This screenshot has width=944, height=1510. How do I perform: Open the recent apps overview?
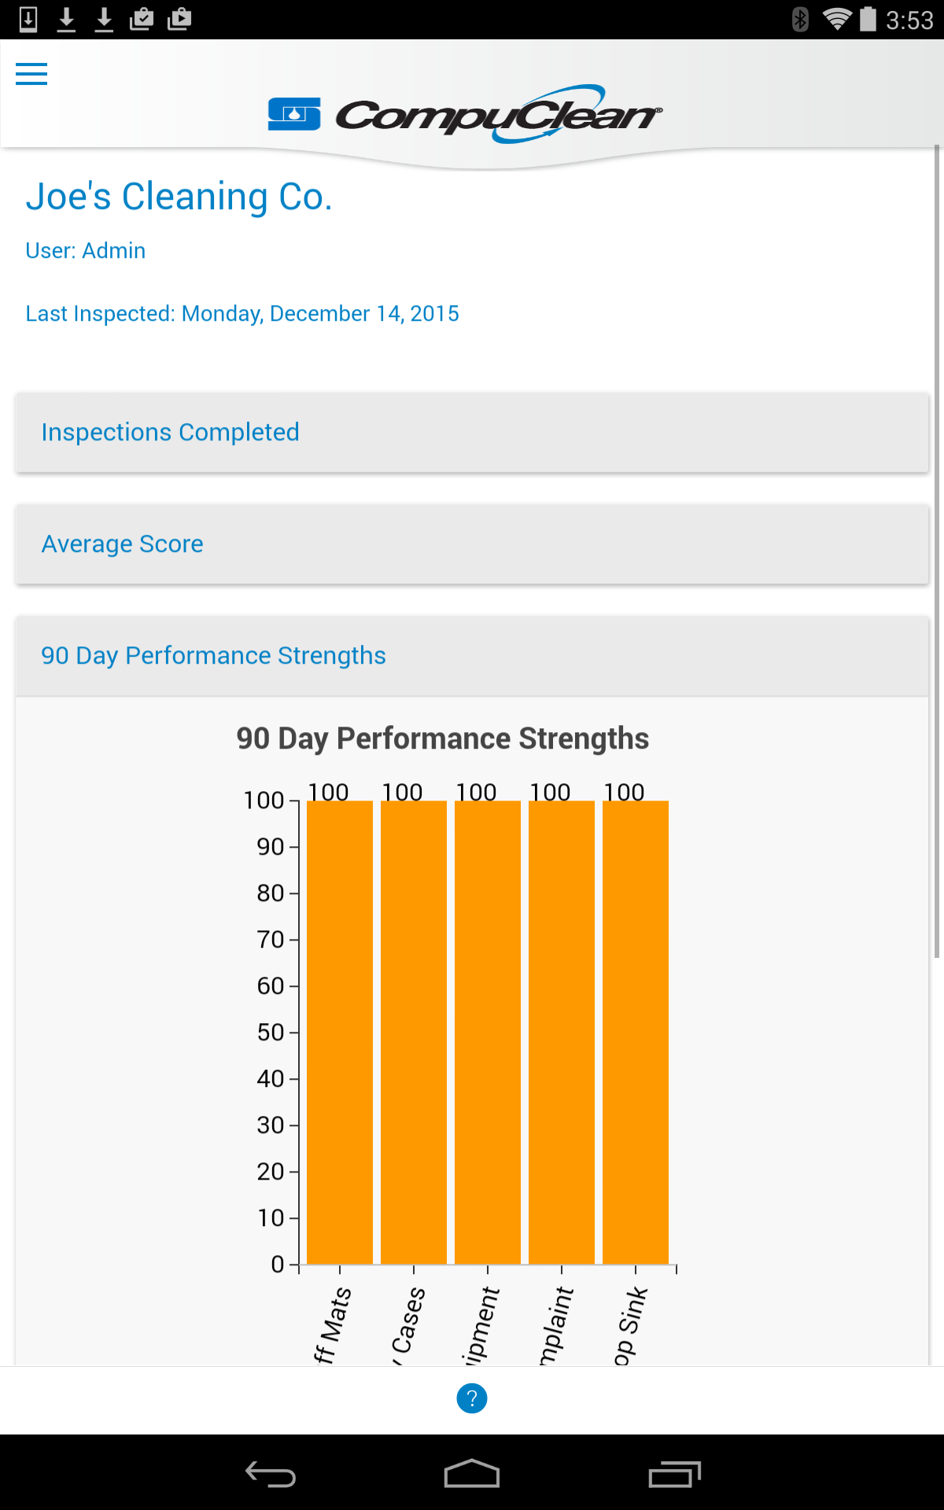click(x=674, y=1474)
